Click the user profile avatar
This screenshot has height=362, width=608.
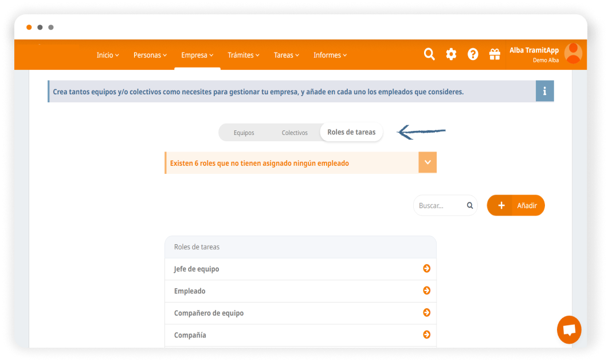click(573, 53)
